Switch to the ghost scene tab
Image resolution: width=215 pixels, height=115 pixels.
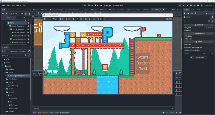point(94,10)
